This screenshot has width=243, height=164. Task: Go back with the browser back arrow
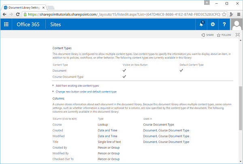(5, 13)
